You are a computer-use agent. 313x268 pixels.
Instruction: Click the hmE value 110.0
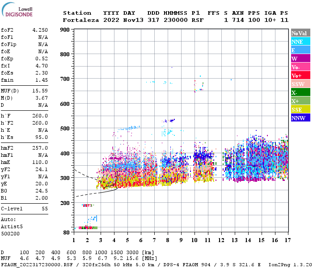pos(40,163)
